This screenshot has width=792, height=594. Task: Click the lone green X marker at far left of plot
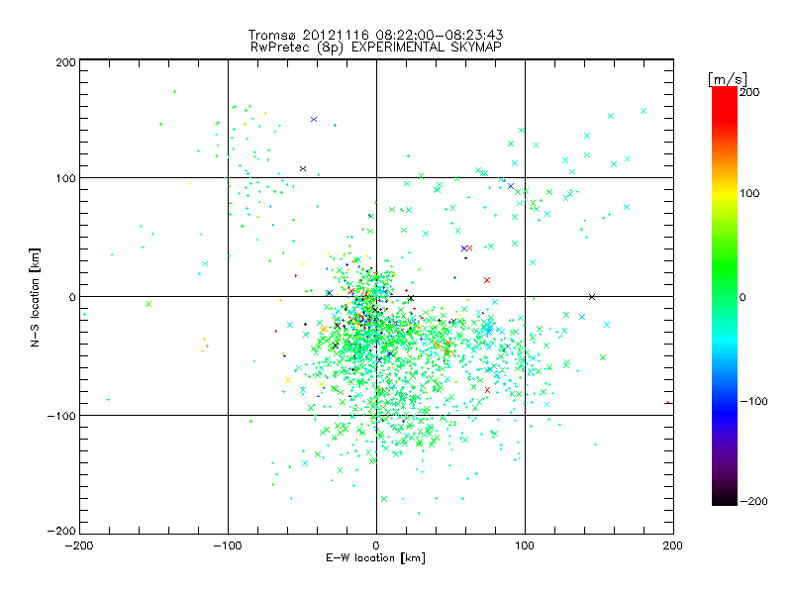(x=148, y=304)
